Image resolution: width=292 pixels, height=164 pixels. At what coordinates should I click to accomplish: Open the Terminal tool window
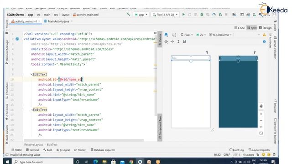[32, 150]
